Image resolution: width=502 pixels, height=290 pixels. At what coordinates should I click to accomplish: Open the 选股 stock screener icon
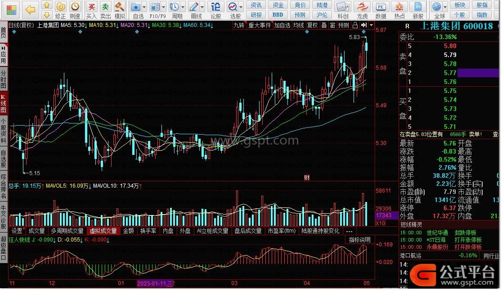[x=233, y=10]
